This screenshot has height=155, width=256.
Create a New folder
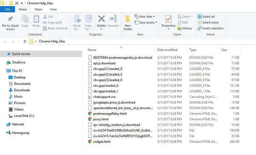(128, 23)
